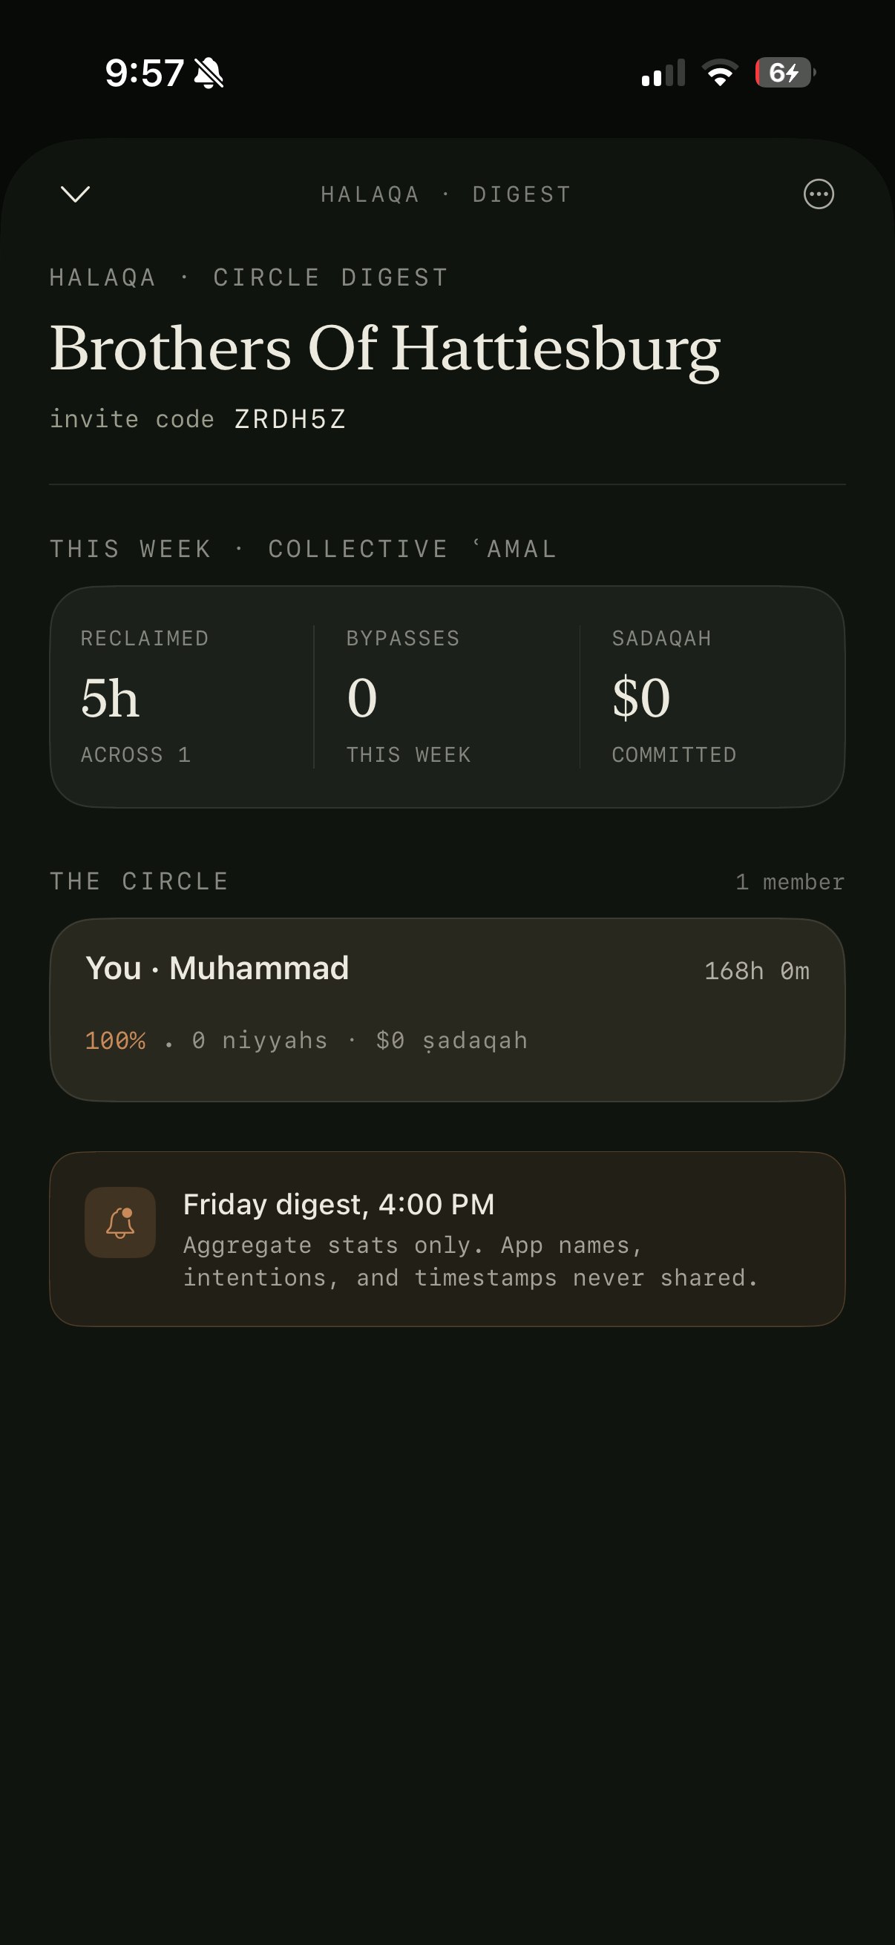The width and height of the screenshot is (895, 1945).
Task: Open the Brothers Of Hattiesburg title
Action: (x=385, y=349)
